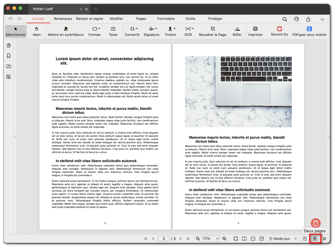Open the page thumbnails sidebar panel

(x=9, y=45)
